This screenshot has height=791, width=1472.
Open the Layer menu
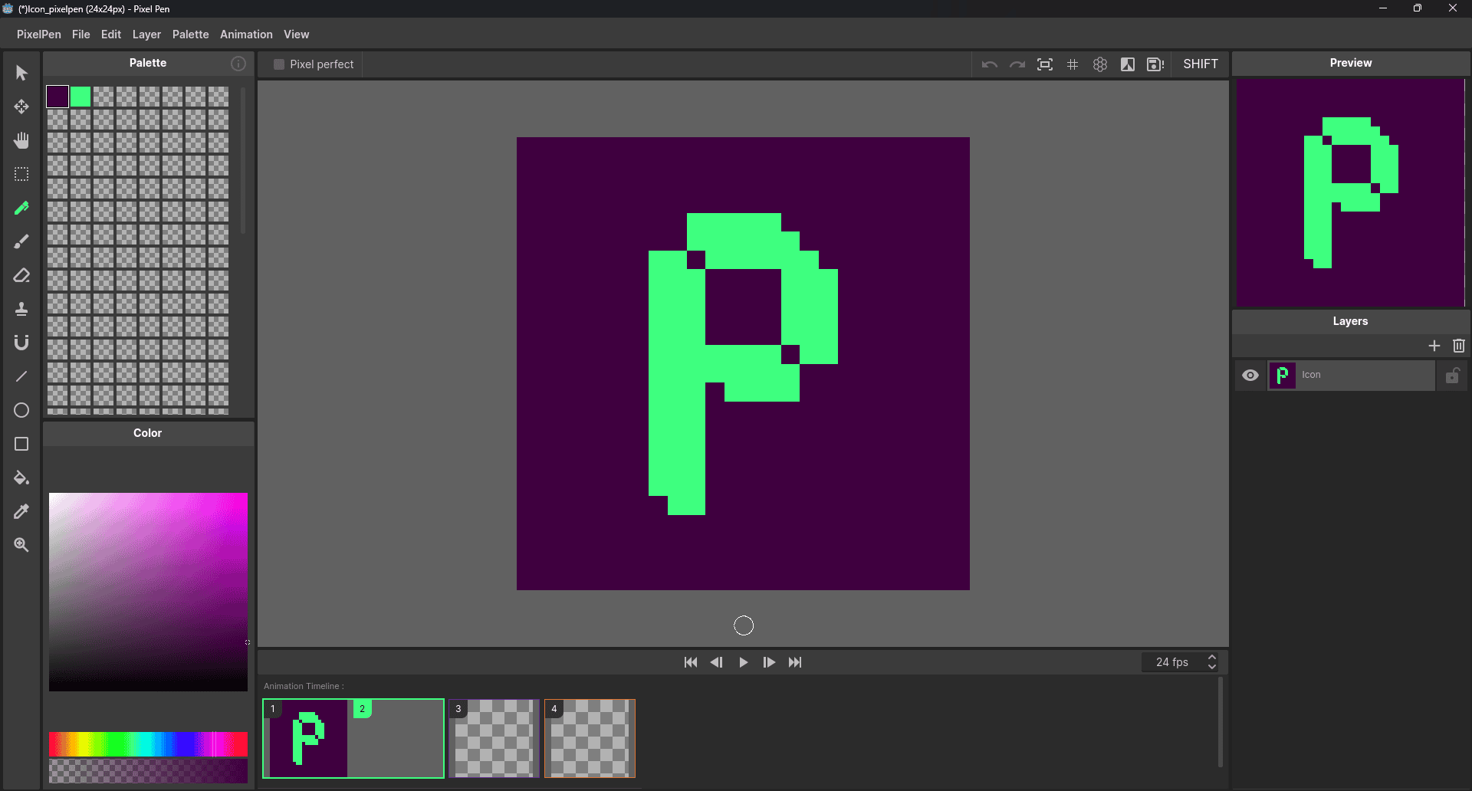coord(146,34)
